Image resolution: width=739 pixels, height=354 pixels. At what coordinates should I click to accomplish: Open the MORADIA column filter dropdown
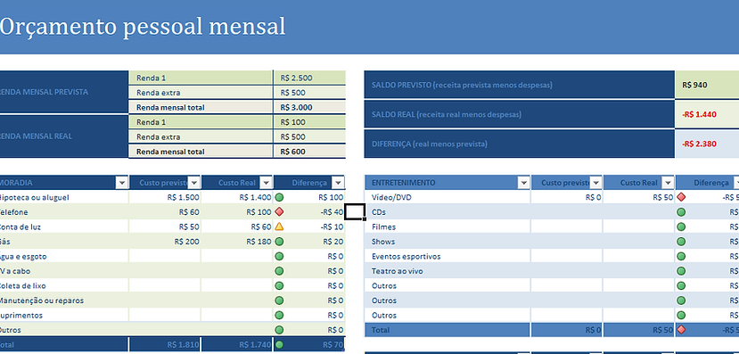coord(122,183)
